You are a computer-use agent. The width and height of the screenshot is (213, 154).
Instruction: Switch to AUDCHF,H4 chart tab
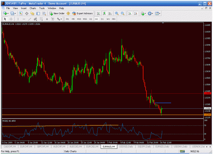coord(59,147)
